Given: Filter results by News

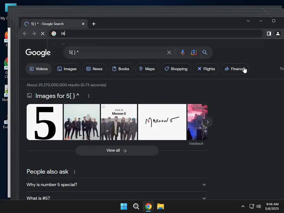Looking at the screenshot, I should [x=94, y=69].
